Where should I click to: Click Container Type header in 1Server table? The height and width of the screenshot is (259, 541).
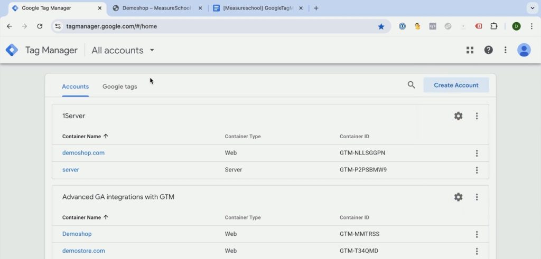pyautogui.click(x=242, y=137)
